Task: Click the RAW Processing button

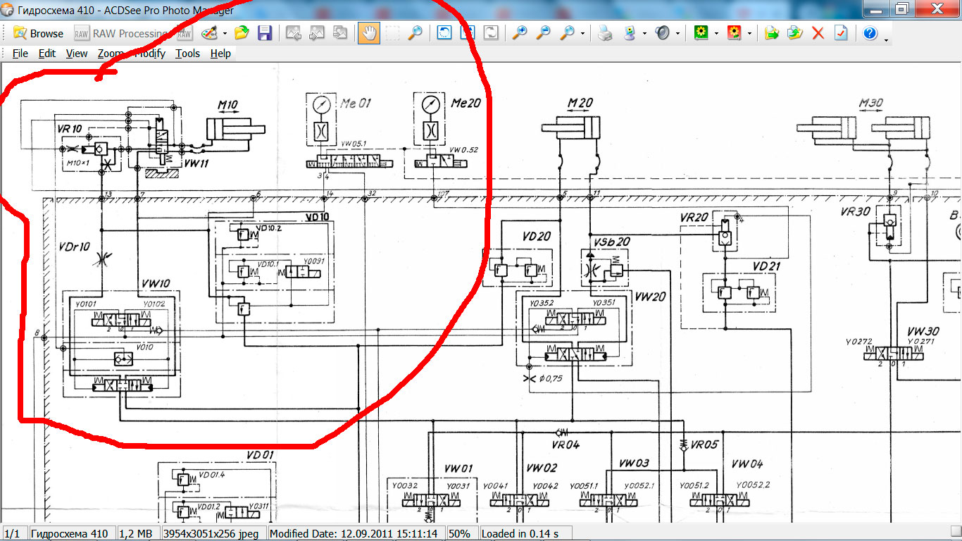Action: pos(120,33)
